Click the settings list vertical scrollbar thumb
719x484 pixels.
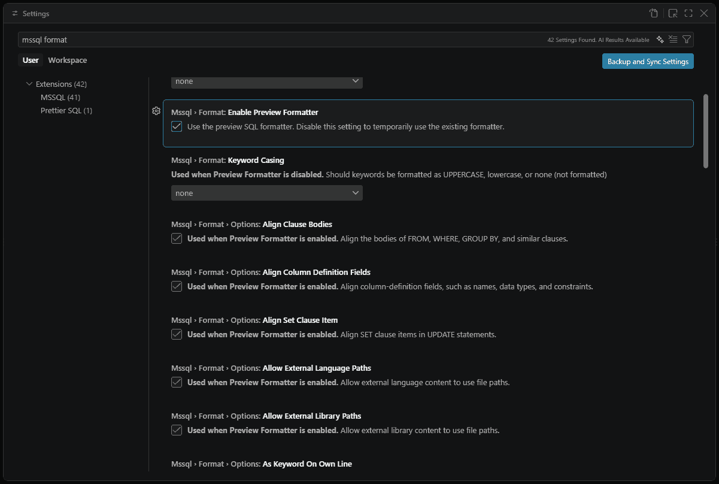[706, 131]
